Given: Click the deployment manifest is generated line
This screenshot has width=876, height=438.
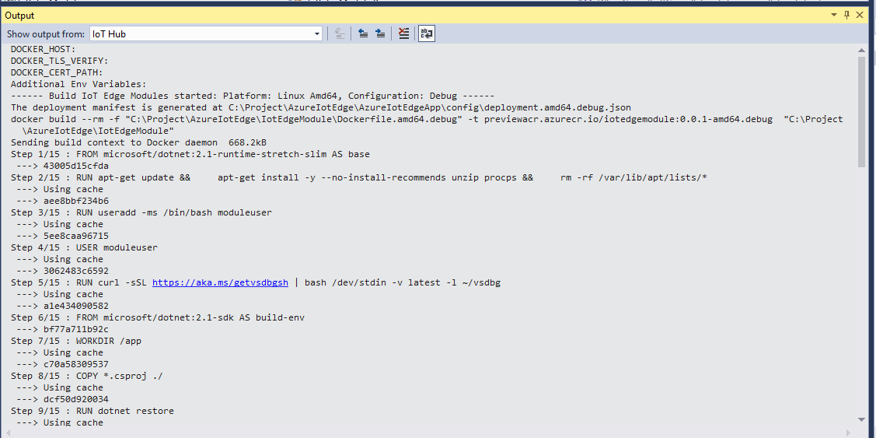Looking at the screenshot, I should pyautogui.click(x=321, y=107).
